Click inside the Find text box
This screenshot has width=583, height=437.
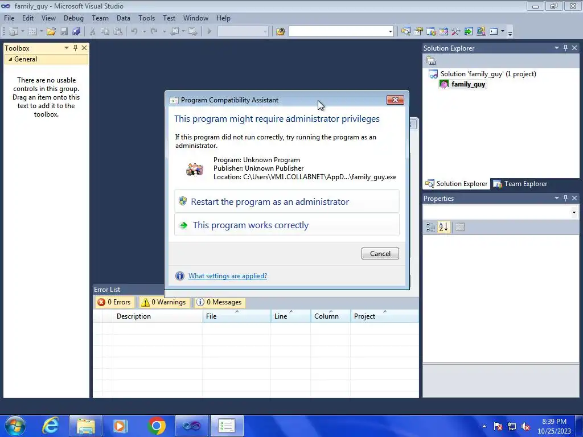click(x=338, y=32)
